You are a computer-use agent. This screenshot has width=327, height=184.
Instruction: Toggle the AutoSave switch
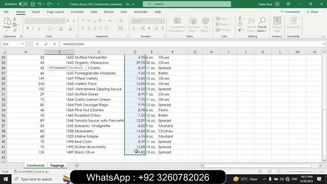pyautogui.click(x=23, y=4)
